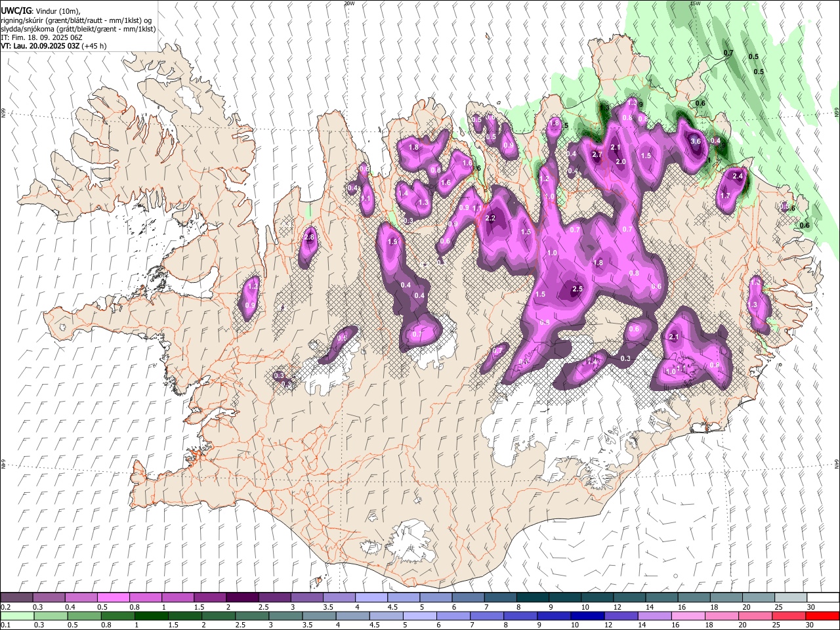Select the snow-scale swatch starting at 1.5
This screenshot has width=840, height=630.
point(209,598)
